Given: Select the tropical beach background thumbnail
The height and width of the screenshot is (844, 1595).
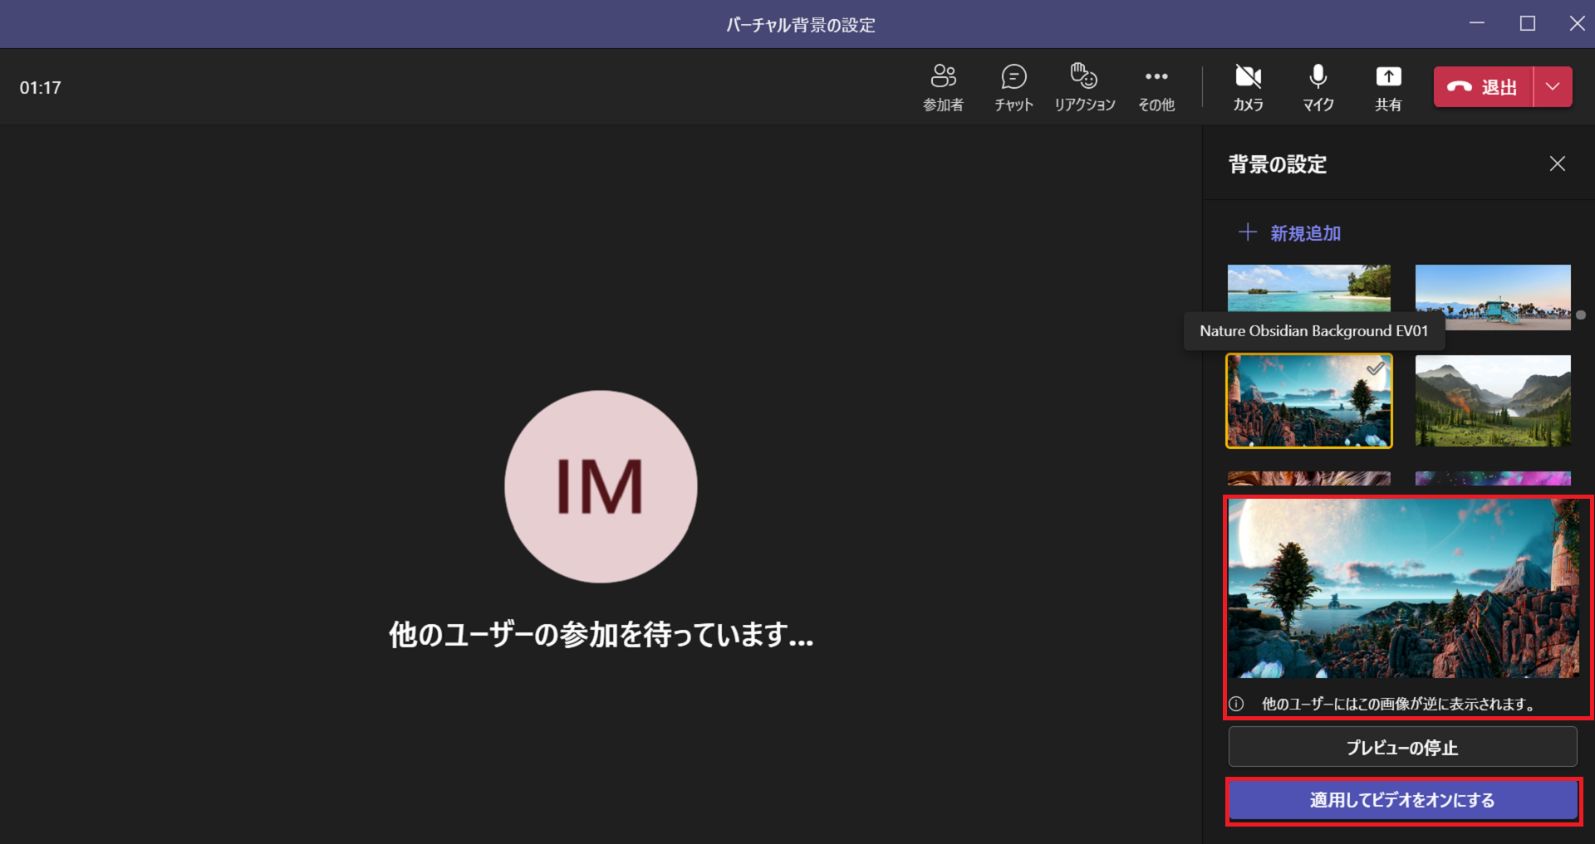Looking at the screenshot, I should click(1308, 287).
